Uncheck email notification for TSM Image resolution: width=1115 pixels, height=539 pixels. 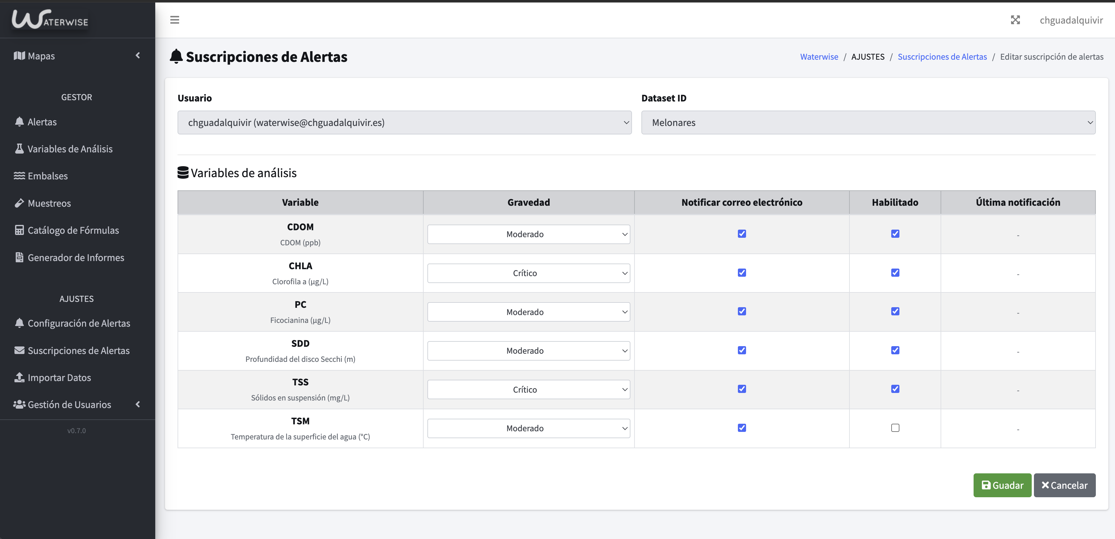coord(741,427)
